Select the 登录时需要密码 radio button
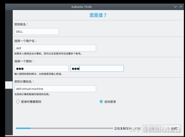Image resolution: width=185 pixels, height=137 pixels. (18, 102)
